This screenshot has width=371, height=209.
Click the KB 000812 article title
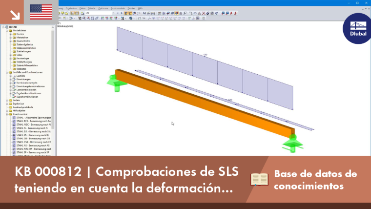(126, 180)
